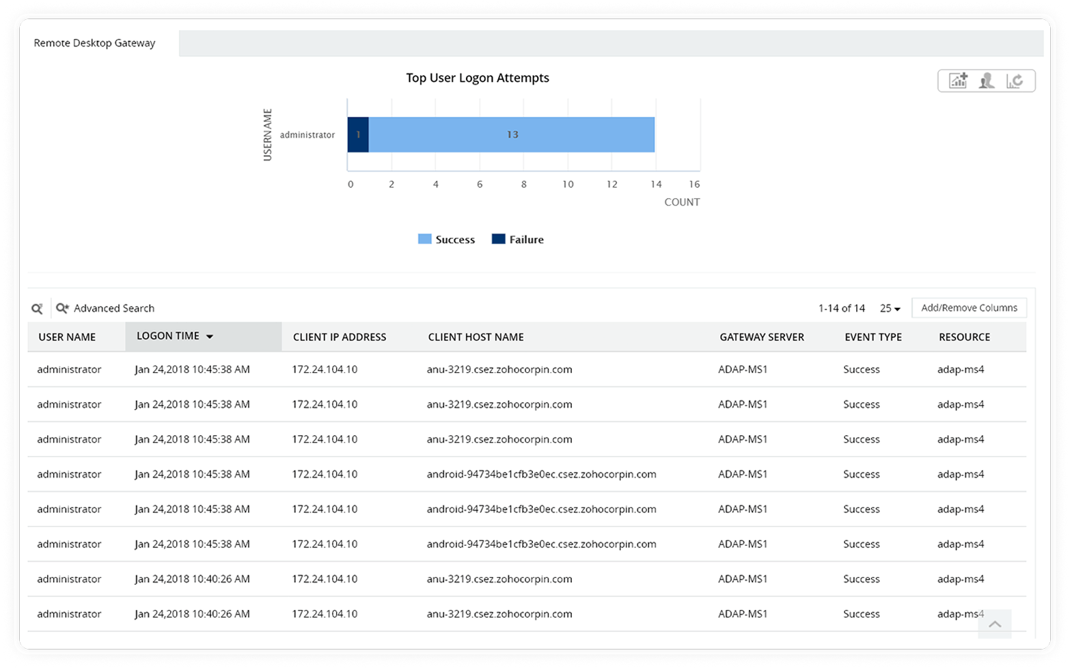Open the Advanced Search link
The width and height of the screenshot is (1070, 668).
click(114, 309)
